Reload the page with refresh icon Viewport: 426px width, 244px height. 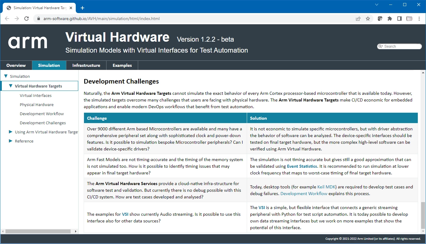click(x=26, y=19)
